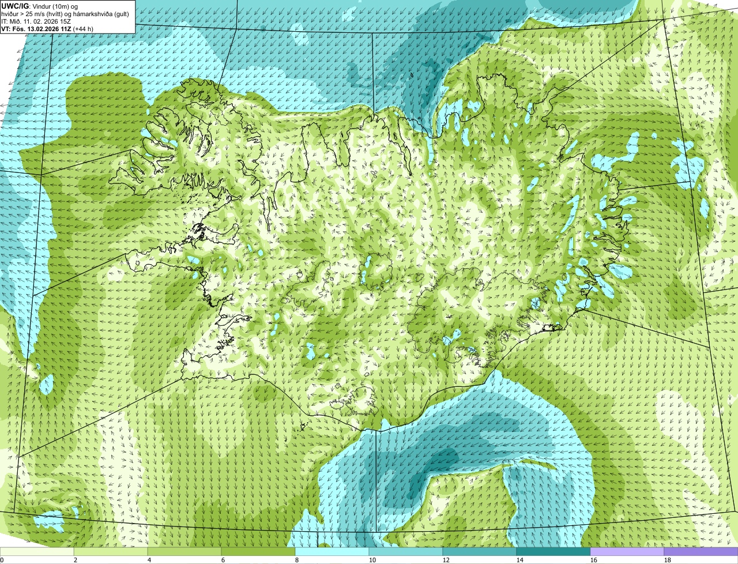Click the 'IT: Mið. 11. 02. 2026 15Z' line
Screen dimensions: 738x564
(36, 21)
